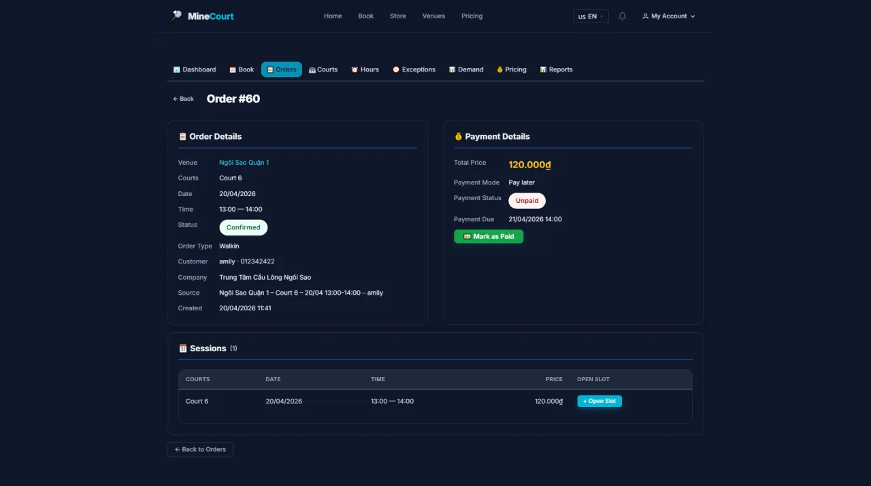Open the Store menu item
Screen dimensions: 871x486
tap(398, 16)
